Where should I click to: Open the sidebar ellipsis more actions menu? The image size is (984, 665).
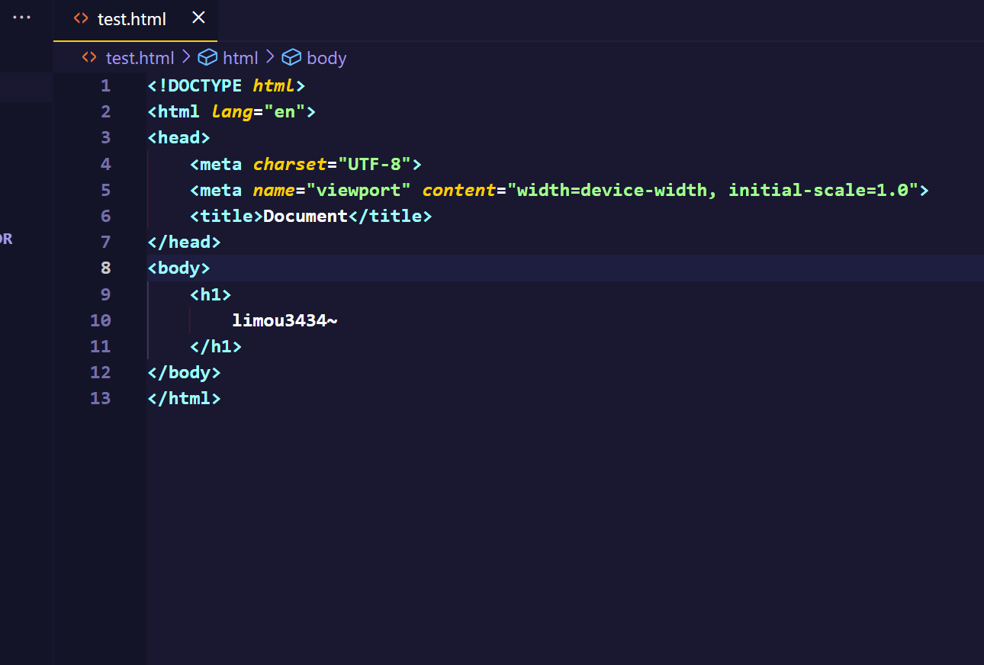(x=22, y=18)
